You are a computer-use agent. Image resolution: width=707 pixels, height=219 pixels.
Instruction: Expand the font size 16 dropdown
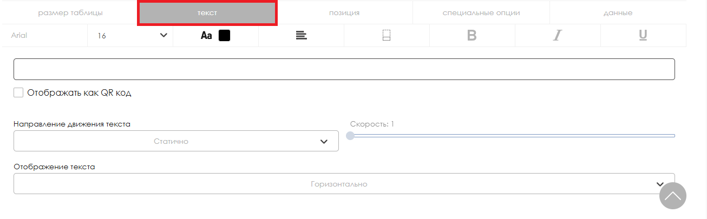pyautogui.click(x=130, y=36)
